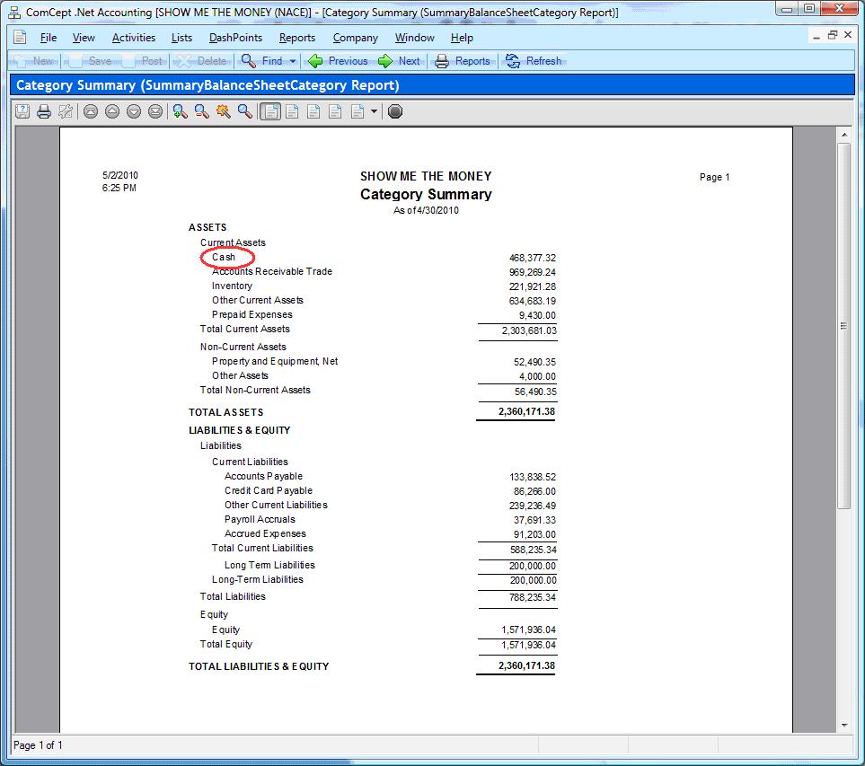Jump to the last page of report
This screenshot has width=865, height=766.
click(x=155, y=111)
